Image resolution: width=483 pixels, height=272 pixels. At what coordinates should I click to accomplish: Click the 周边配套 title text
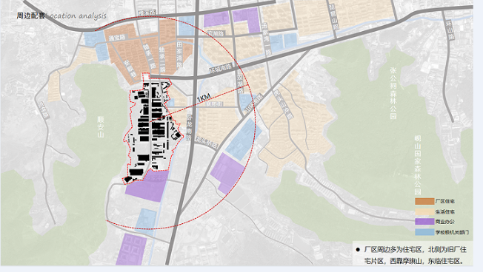[30, 16]
